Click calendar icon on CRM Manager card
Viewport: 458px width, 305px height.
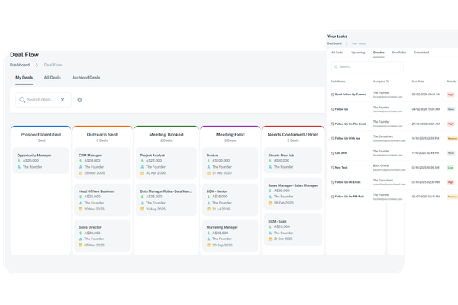[x=80, y=174]
